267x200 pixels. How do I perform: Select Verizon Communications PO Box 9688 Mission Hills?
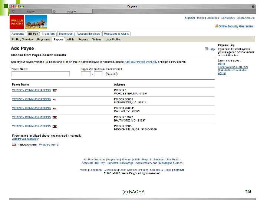31,126
